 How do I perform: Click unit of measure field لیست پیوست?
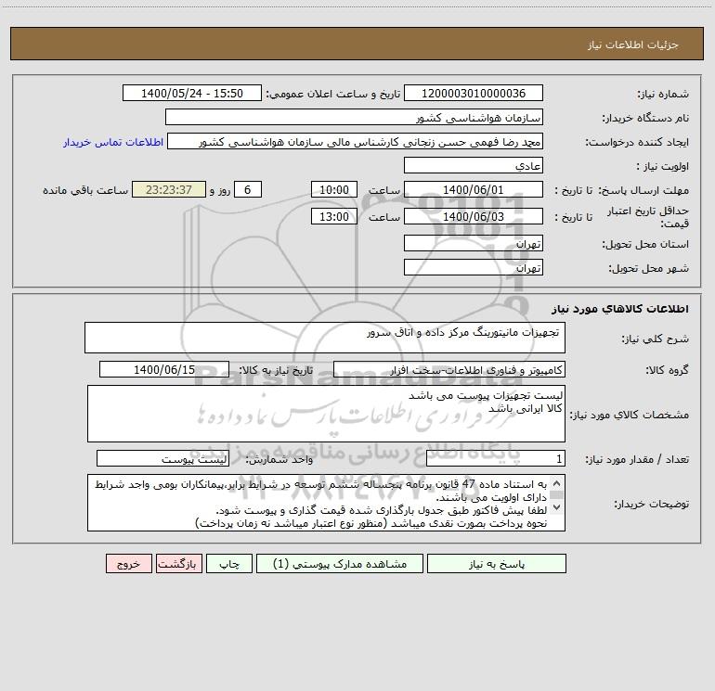pyautogui.click(x=162, y=458)
